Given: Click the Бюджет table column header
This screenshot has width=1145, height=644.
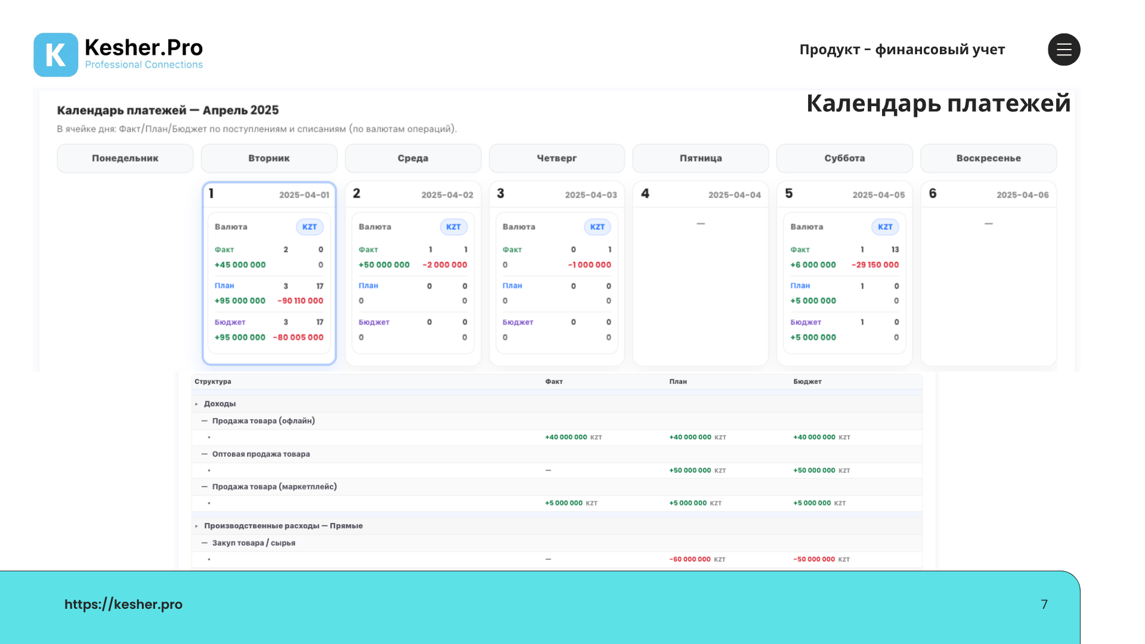Looking at the screenshot, I should point(807,382).
